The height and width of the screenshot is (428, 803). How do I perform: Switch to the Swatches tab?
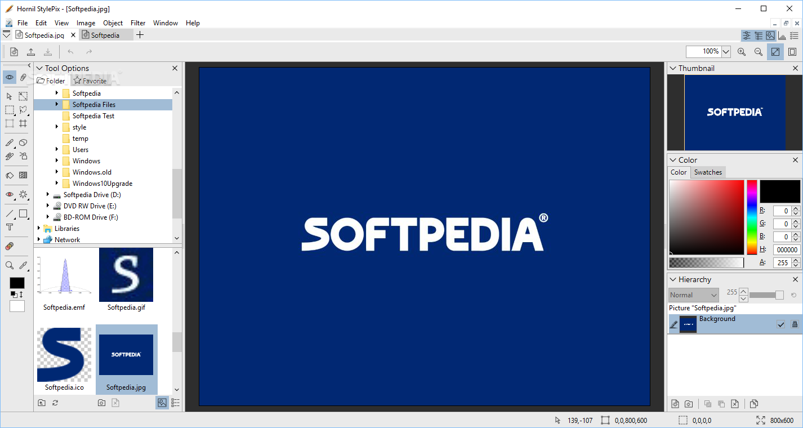(708, 172)
